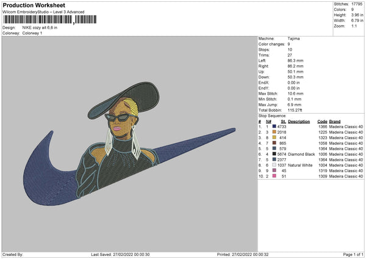Click the 'Description' column header
366x259 pixels.
(x=299, y=122)
